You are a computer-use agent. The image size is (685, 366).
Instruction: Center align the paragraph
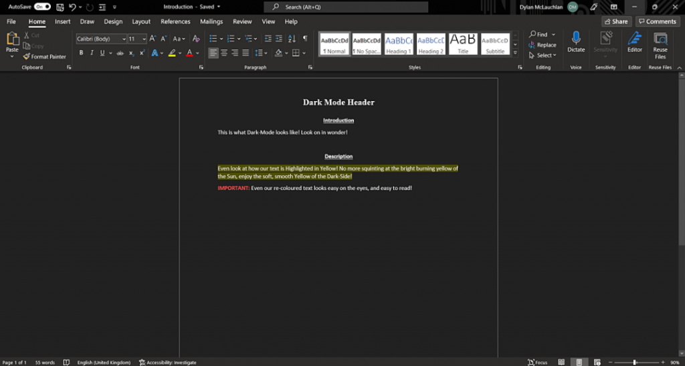(x=224, y=54)
